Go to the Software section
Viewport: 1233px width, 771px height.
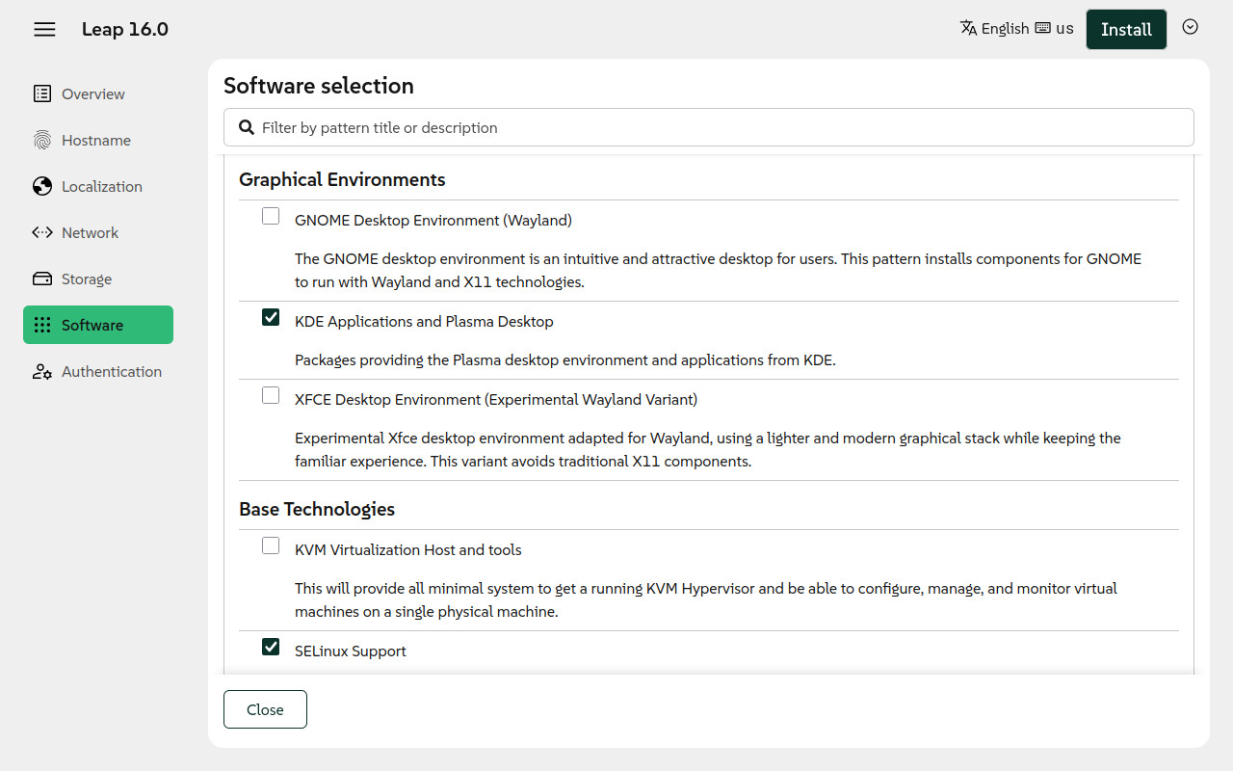click(98, 325)
